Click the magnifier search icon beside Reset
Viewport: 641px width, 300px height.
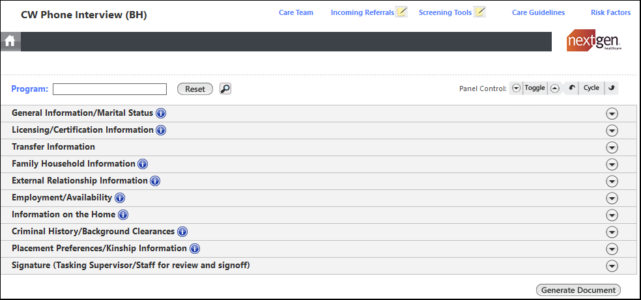[225, 89]
